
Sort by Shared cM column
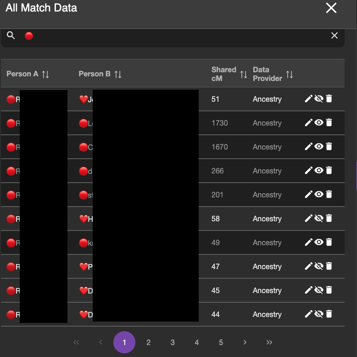[x=244, y=74]
